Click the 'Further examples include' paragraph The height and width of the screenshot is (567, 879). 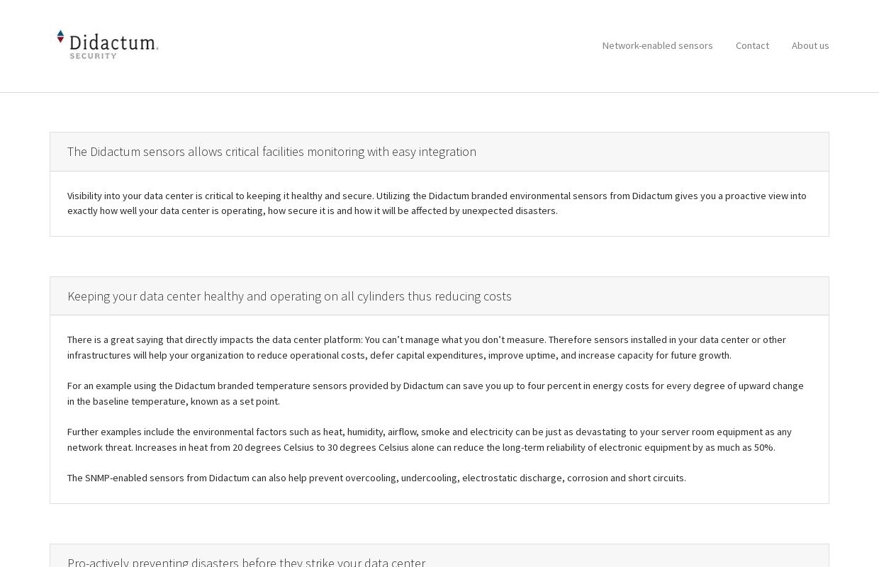click(x=430, y=439)
